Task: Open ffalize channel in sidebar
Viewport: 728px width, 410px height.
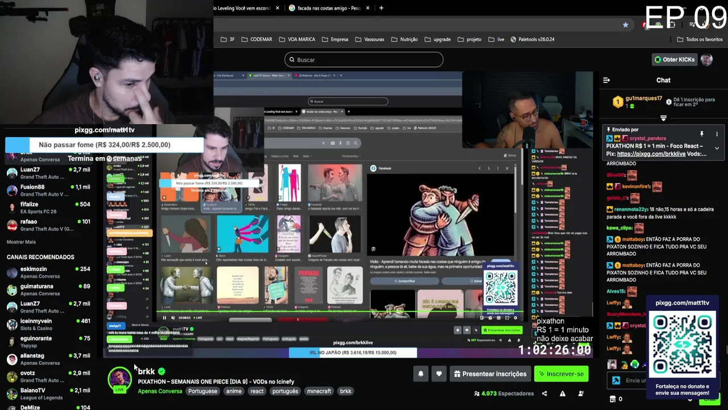Action: (48, 208)
